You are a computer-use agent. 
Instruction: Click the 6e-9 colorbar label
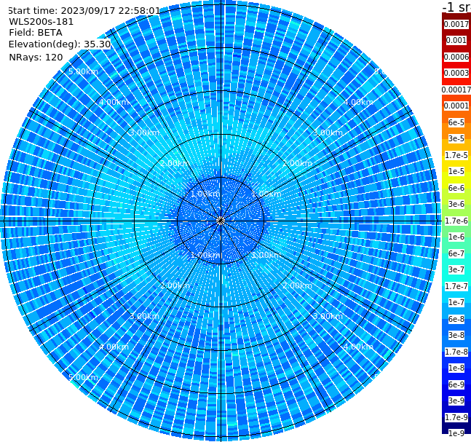pyautogui.click(x=456, y=384)
